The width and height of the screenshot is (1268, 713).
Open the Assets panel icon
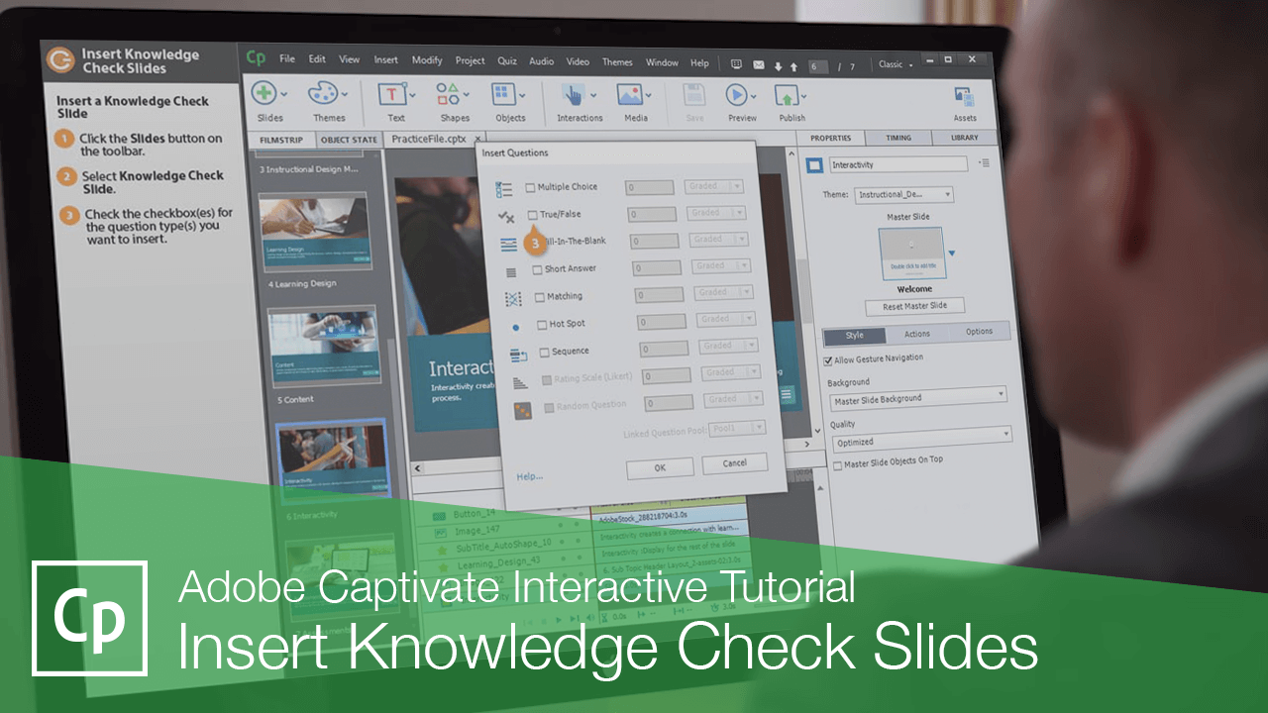click(x=963, y=96)
